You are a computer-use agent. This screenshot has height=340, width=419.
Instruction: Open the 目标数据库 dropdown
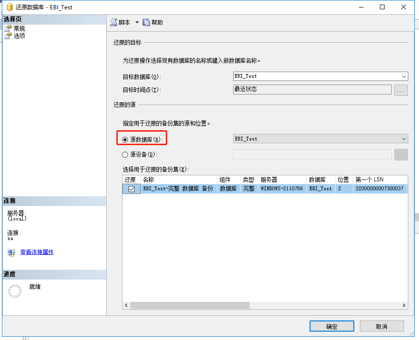click(x=403, y=76)
